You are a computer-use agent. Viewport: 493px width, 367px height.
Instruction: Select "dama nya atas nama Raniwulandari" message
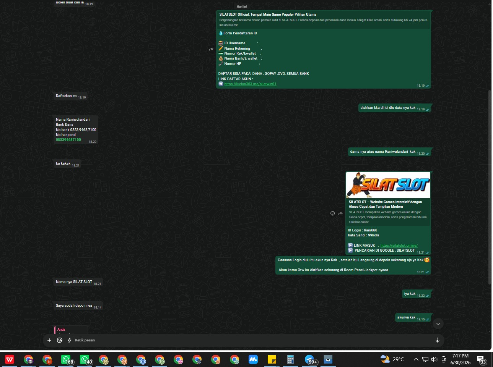pyautogui.click(x=390, y=152)
